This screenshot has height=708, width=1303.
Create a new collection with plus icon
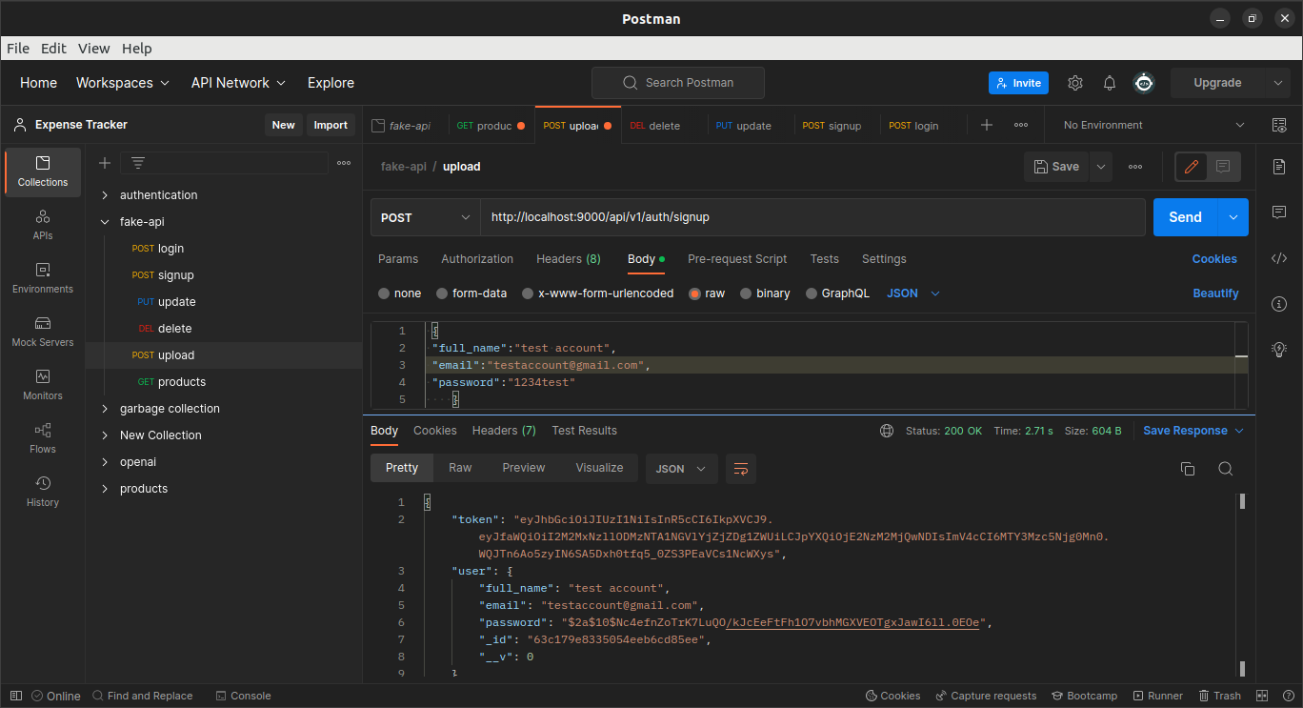pos(105,163)
